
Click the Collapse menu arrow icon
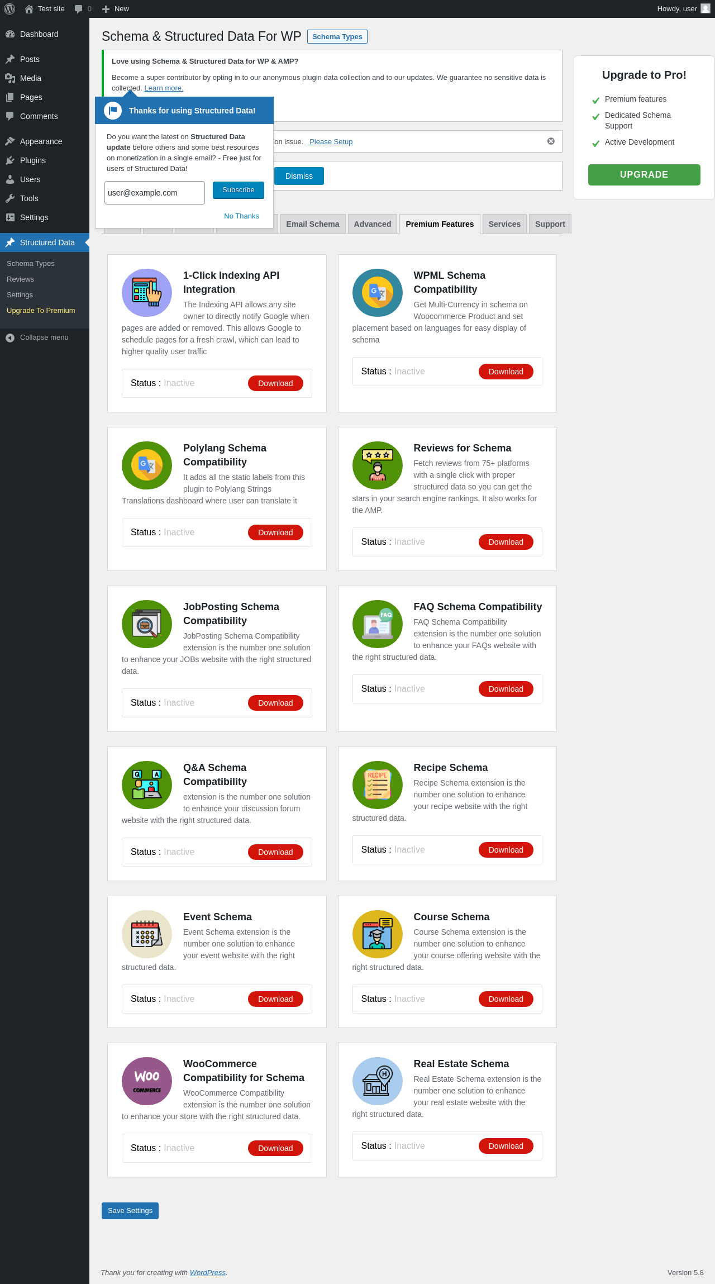10,337
